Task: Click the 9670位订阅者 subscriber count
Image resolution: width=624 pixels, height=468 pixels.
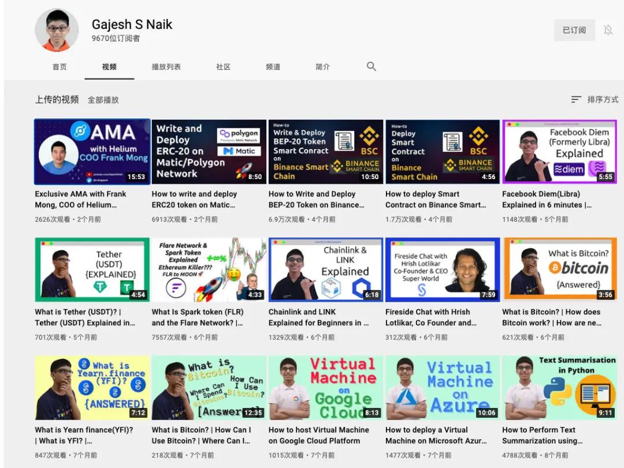Action: [x=116, y=38]
